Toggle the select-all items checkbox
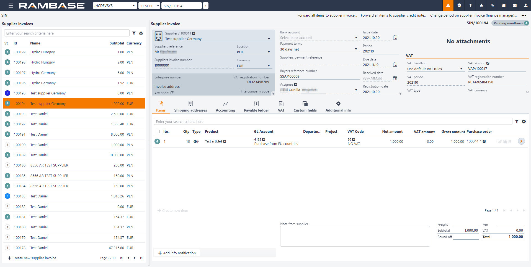Image resolution: width=531 pixels, height=267 pixels. pyautogui.click(x=158, y=132)
